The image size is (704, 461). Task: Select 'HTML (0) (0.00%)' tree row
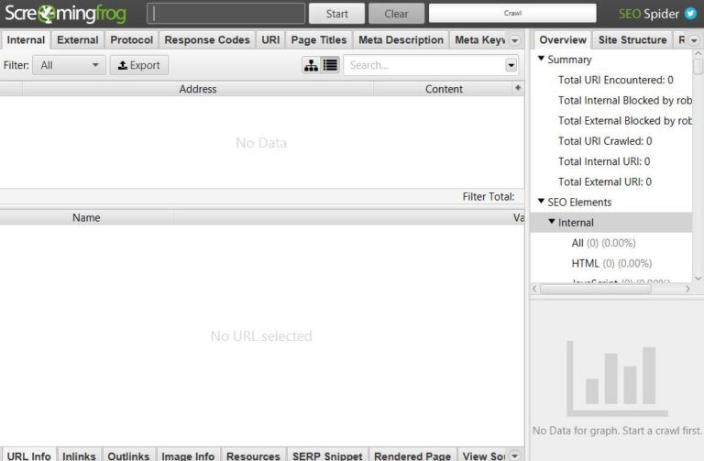point(611,263)
